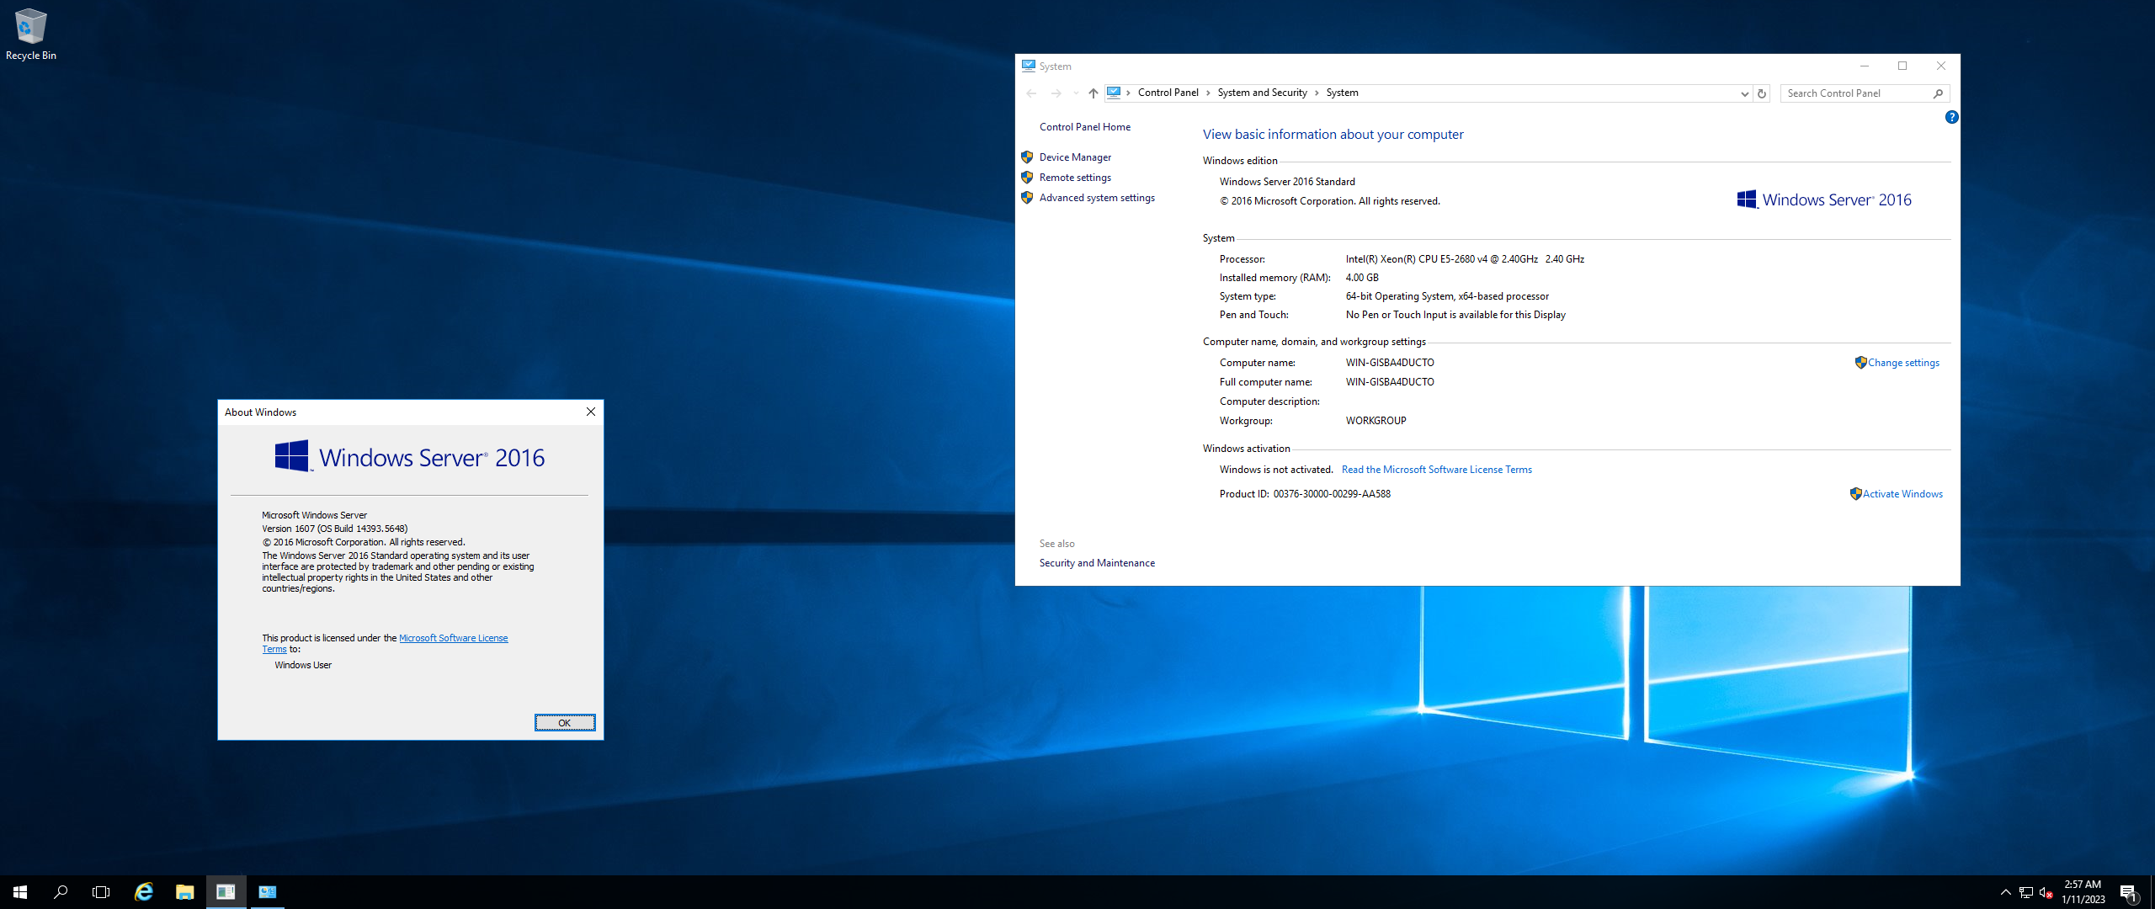This screenshot has height=909, width=2155.
Task: Click the search magnifier in Control Panel
Action: tap(1938, 93)
